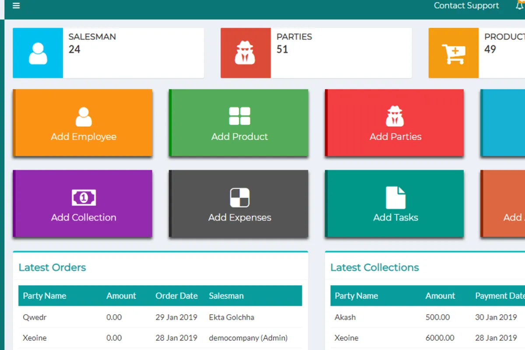Click the Add Collection money icon

point(84,198)
